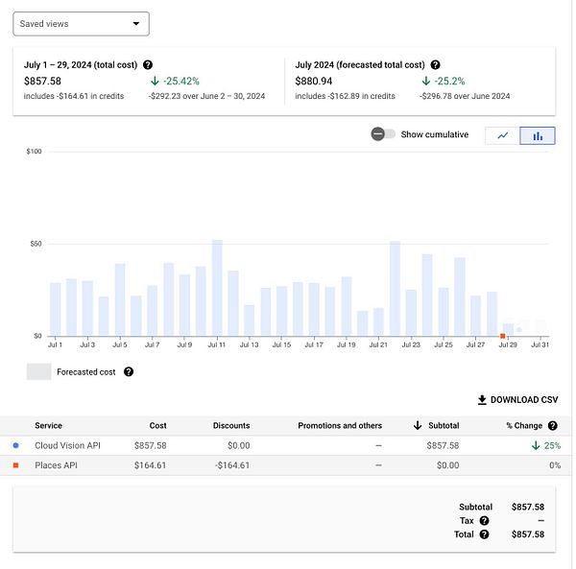Click help icon beside % Change header

pyautogui.click(x=552, y=425)
